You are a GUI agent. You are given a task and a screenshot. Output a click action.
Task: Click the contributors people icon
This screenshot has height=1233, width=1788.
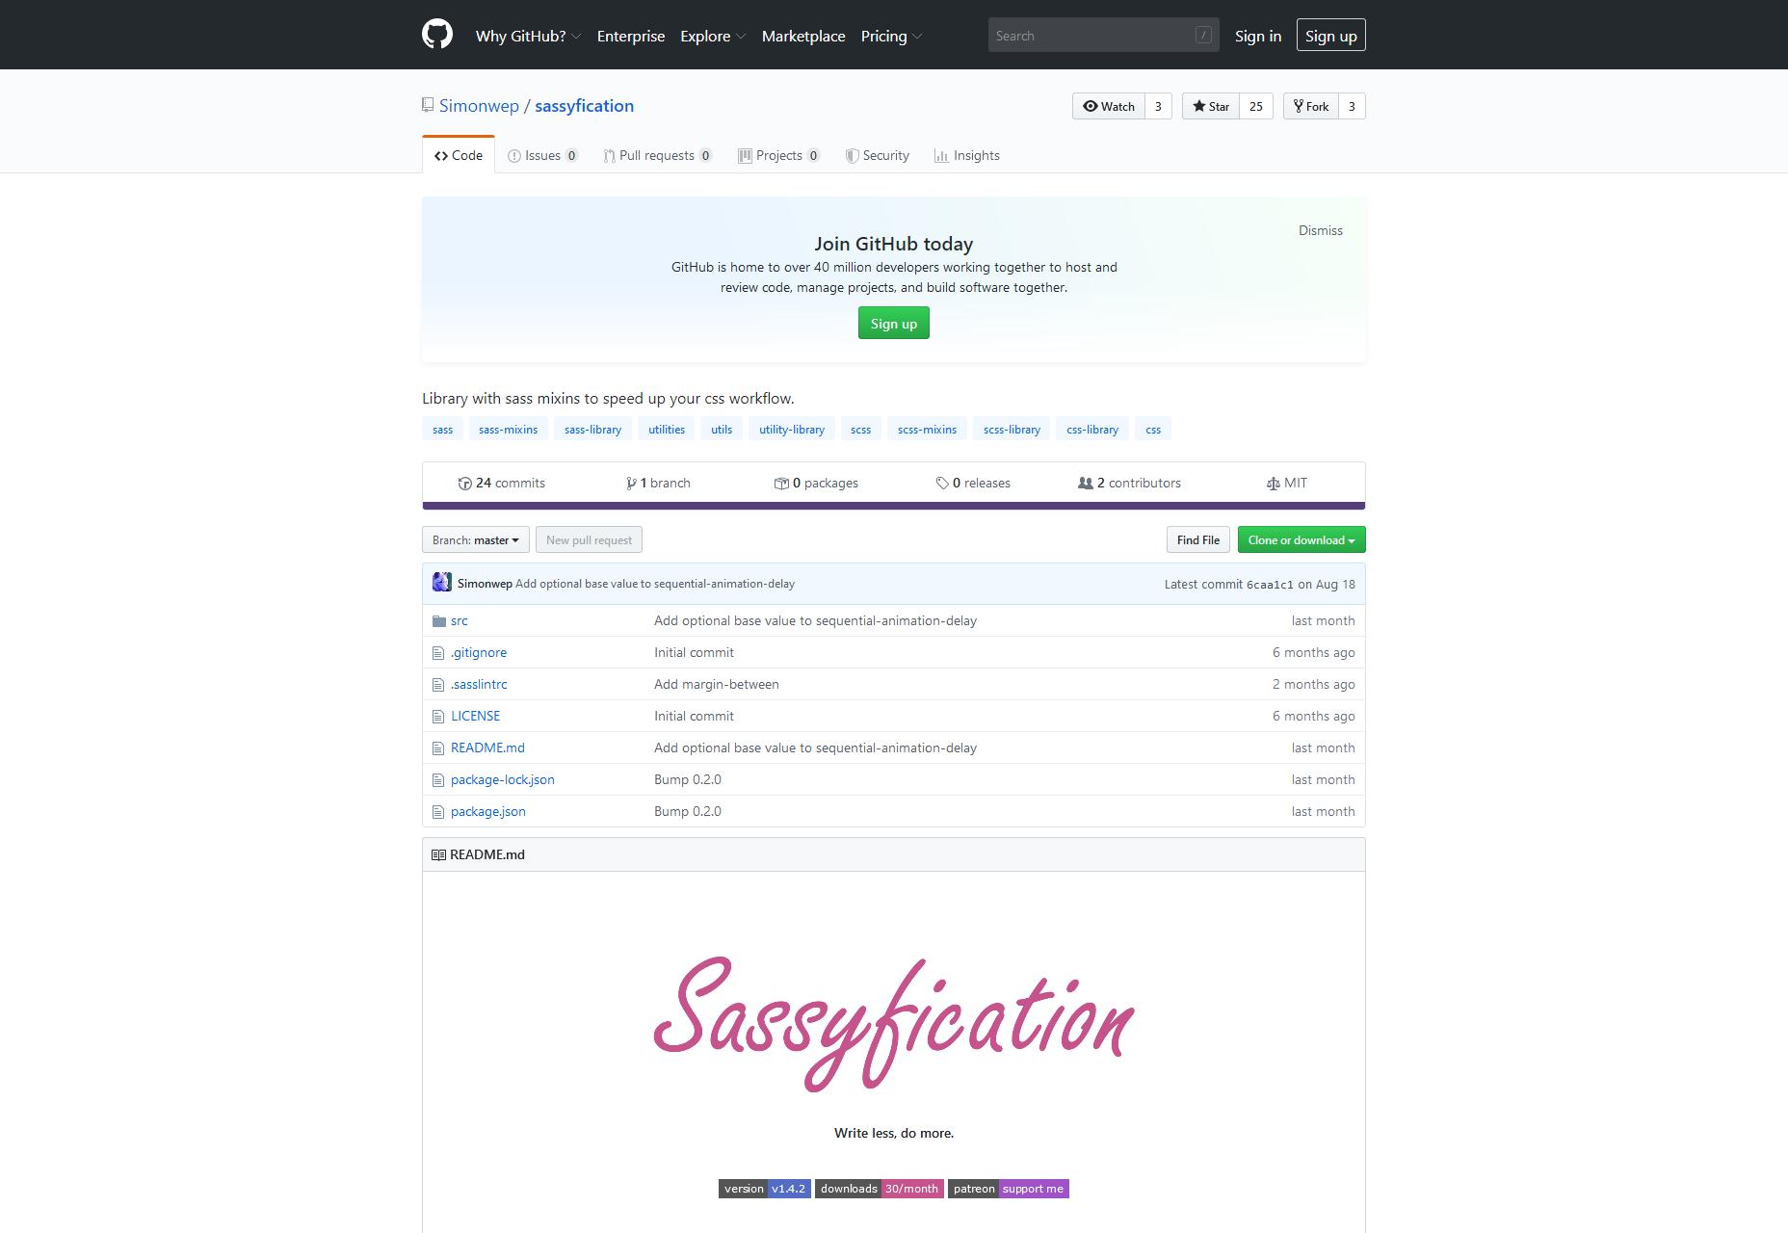1086,483
